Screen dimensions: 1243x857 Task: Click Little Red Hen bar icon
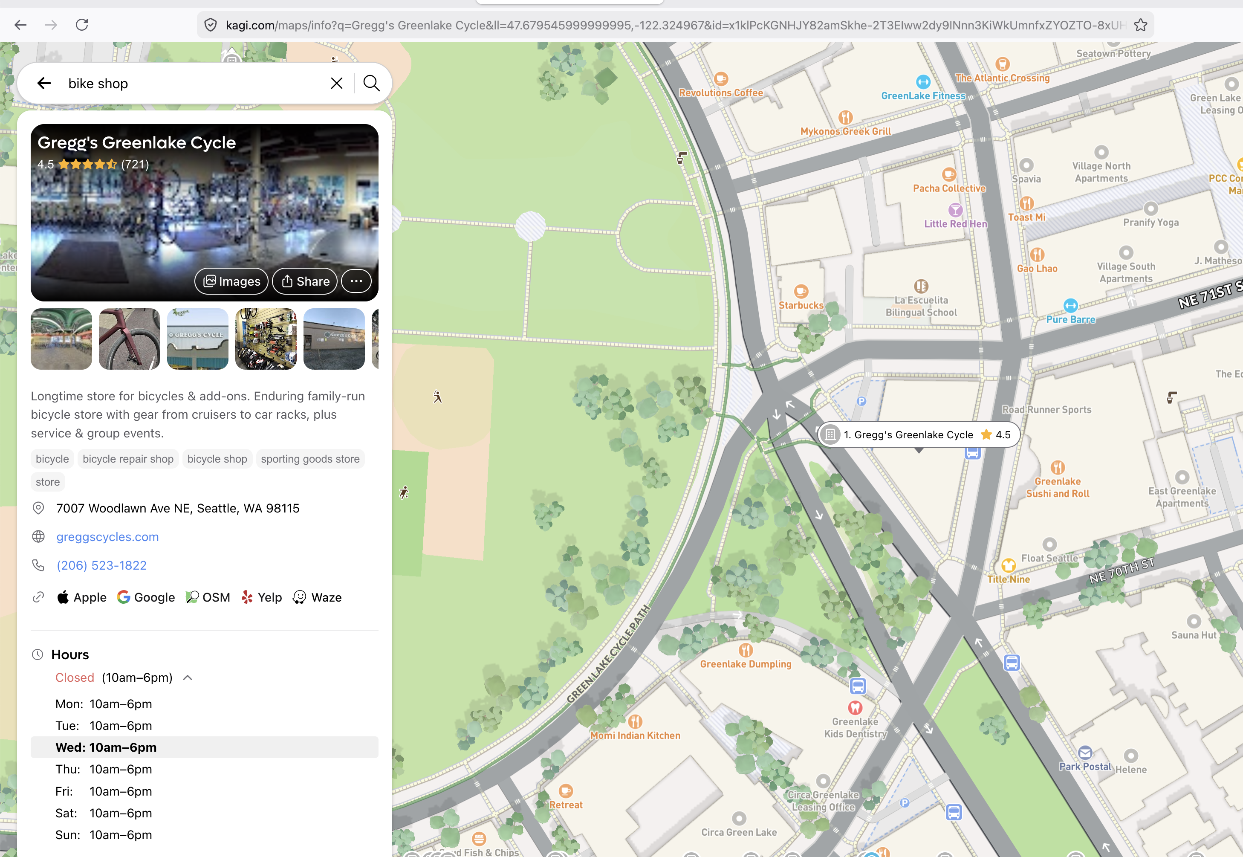(x=955, y=210)
